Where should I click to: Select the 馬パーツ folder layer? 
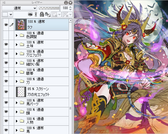[x=41, y=103]
